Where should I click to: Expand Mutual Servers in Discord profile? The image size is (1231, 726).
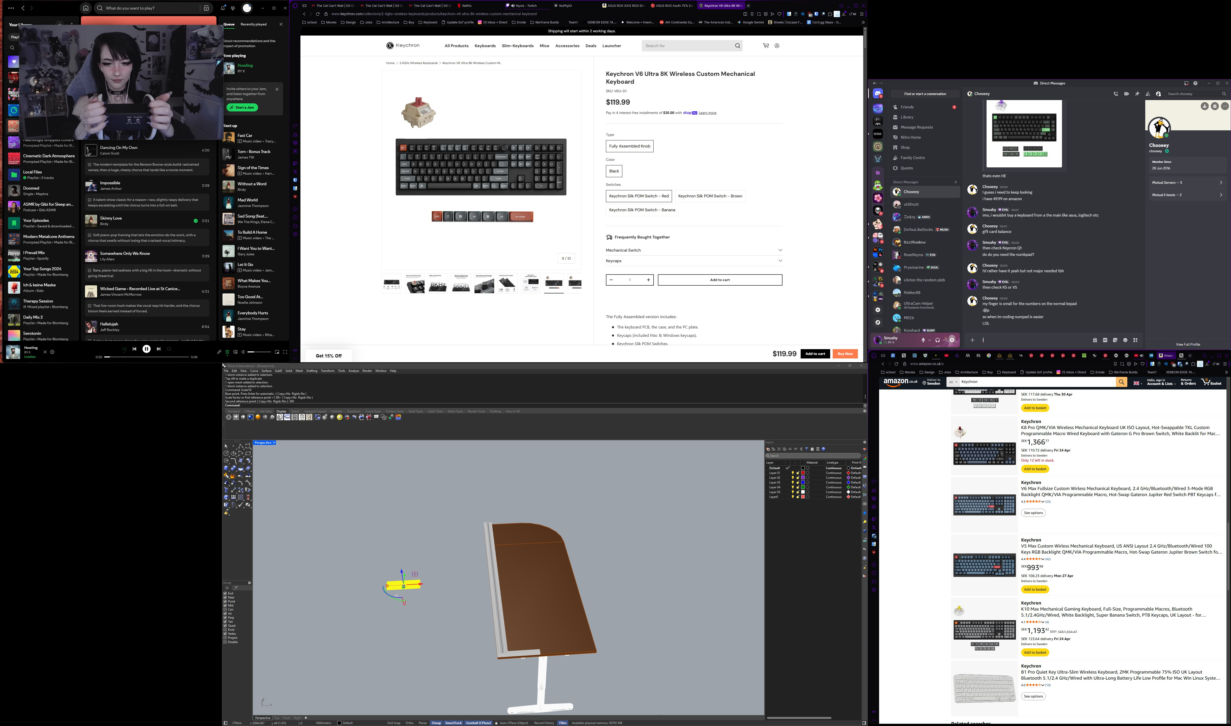[1187, 183]
